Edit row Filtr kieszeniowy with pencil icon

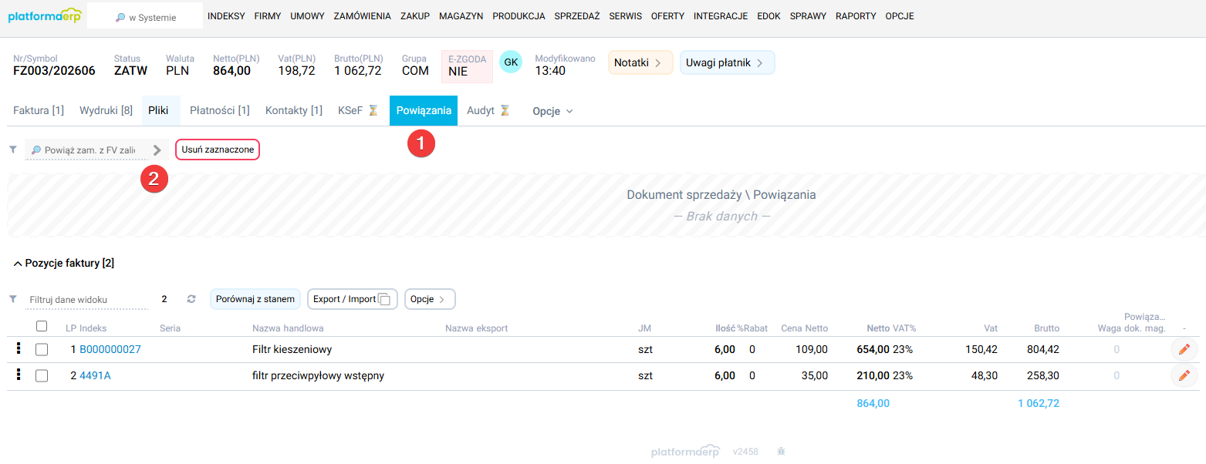click(x=1184, y=349)
